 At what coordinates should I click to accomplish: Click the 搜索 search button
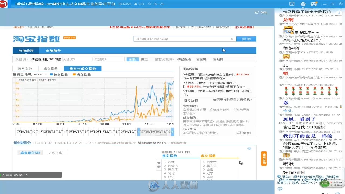pyautogui.click(x=246, y=39)
